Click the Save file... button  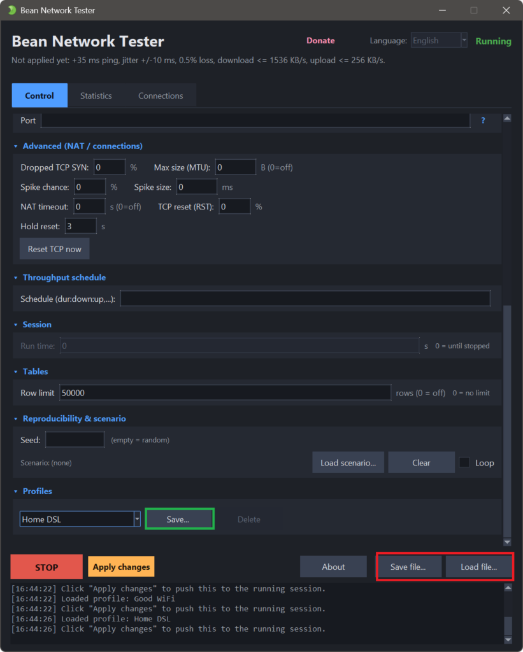(408, 567)
